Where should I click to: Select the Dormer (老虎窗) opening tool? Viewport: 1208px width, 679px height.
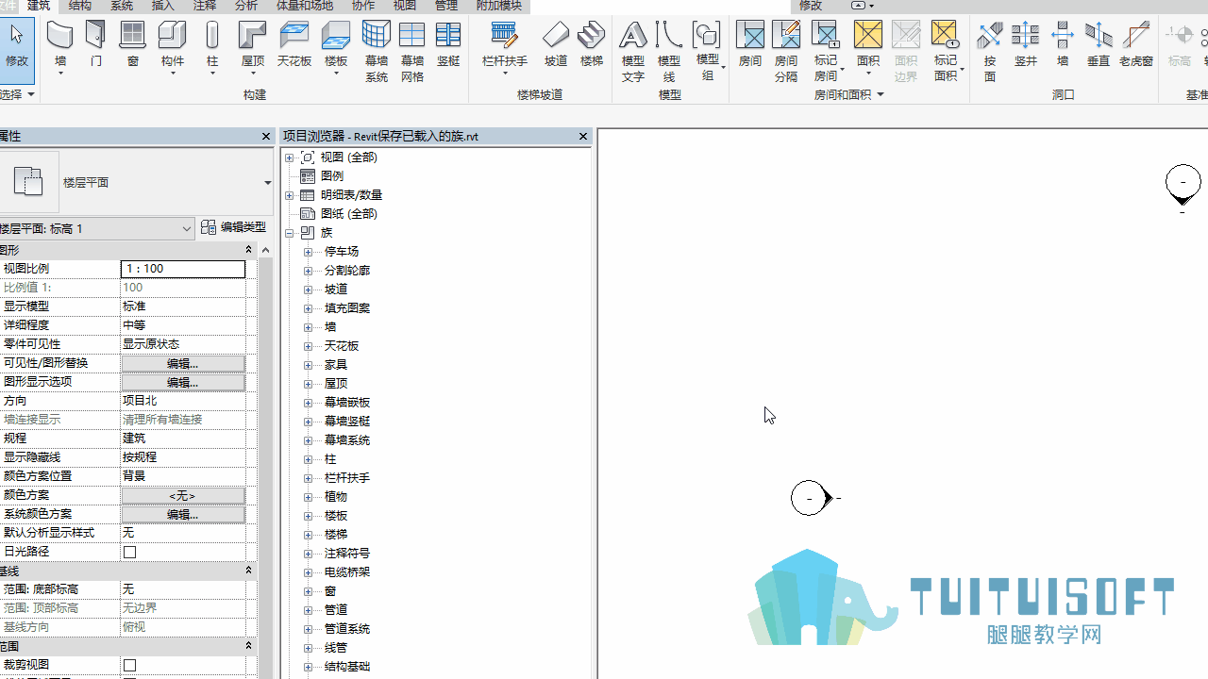pyautogui.click(x=1136, y=45)
